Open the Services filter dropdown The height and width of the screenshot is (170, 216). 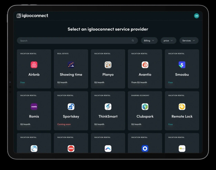coord(189,41)
